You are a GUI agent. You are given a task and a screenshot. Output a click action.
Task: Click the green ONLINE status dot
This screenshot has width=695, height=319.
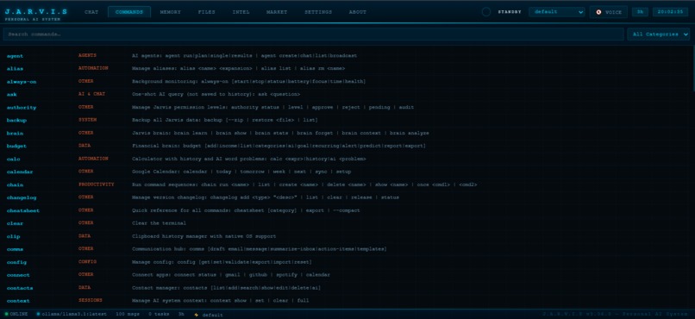(x=6, y=314)
